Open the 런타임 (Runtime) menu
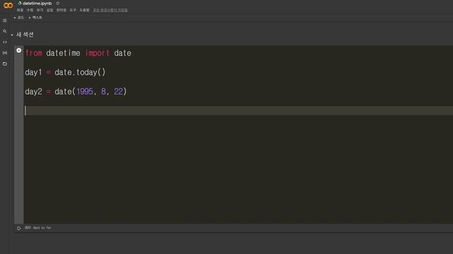This screenshot has width=453, height=254. tap(62, 10)
